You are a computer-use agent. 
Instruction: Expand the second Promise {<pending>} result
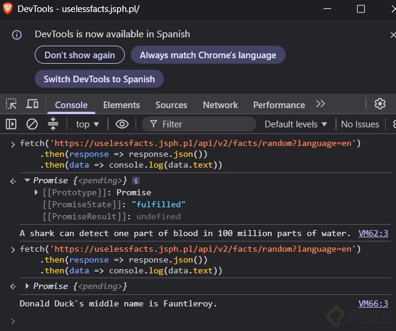point(27,286)
